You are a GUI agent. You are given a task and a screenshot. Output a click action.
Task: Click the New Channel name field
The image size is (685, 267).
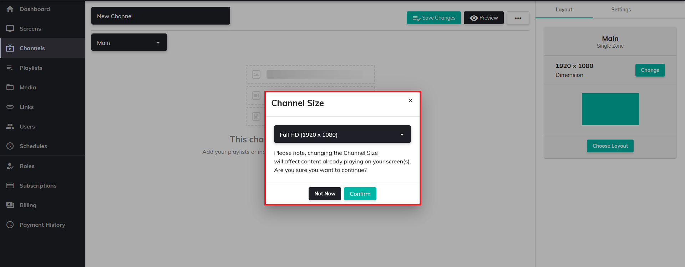pos(161,16)
